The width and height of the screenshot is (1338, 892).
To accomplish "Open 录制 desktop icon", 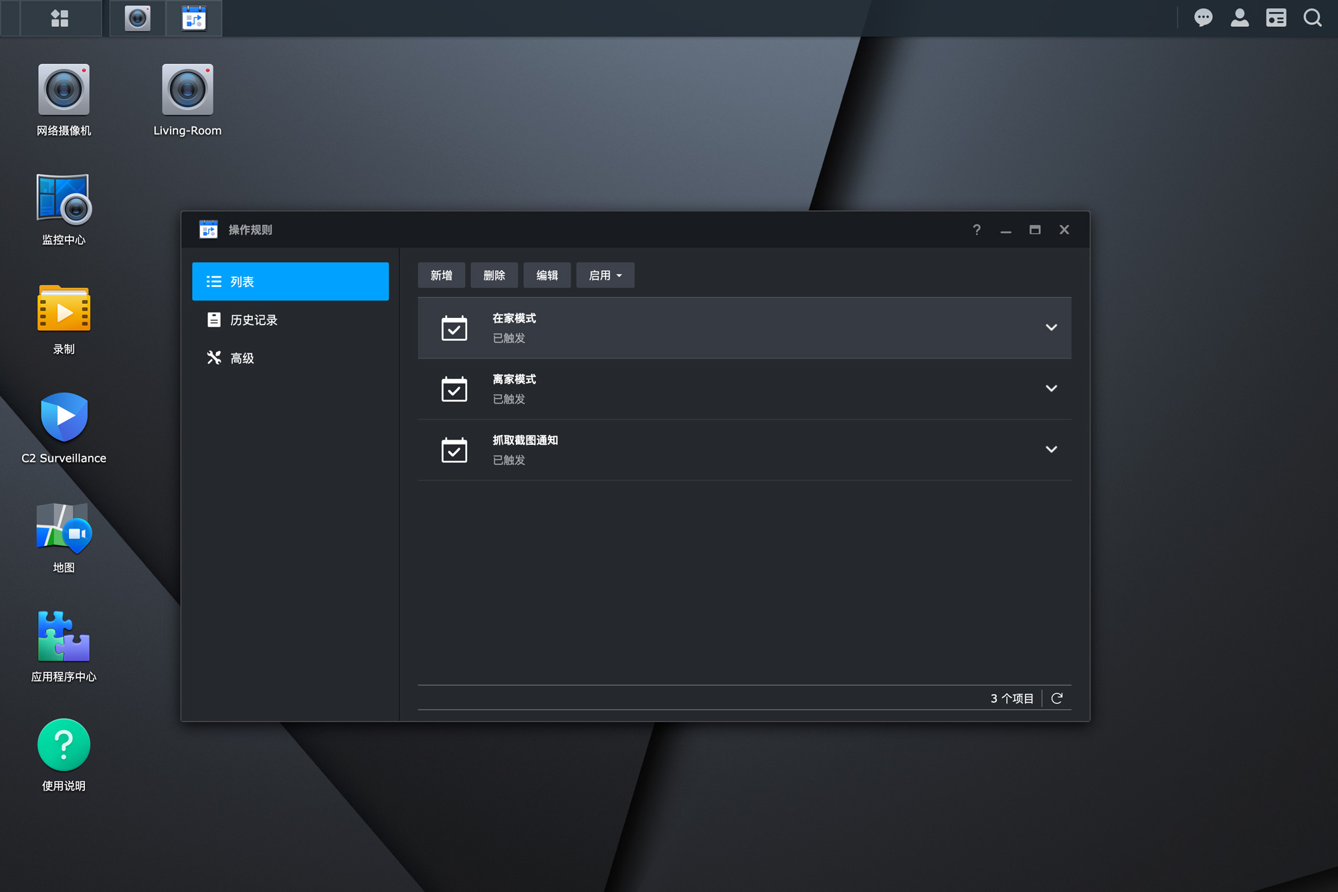I will tap(64, 319).
